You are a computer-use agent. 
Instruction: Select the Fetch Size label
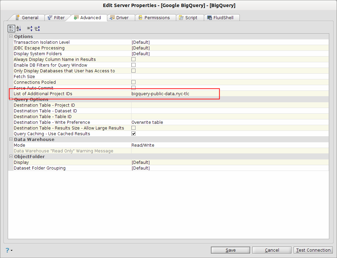tap(24, 77)
